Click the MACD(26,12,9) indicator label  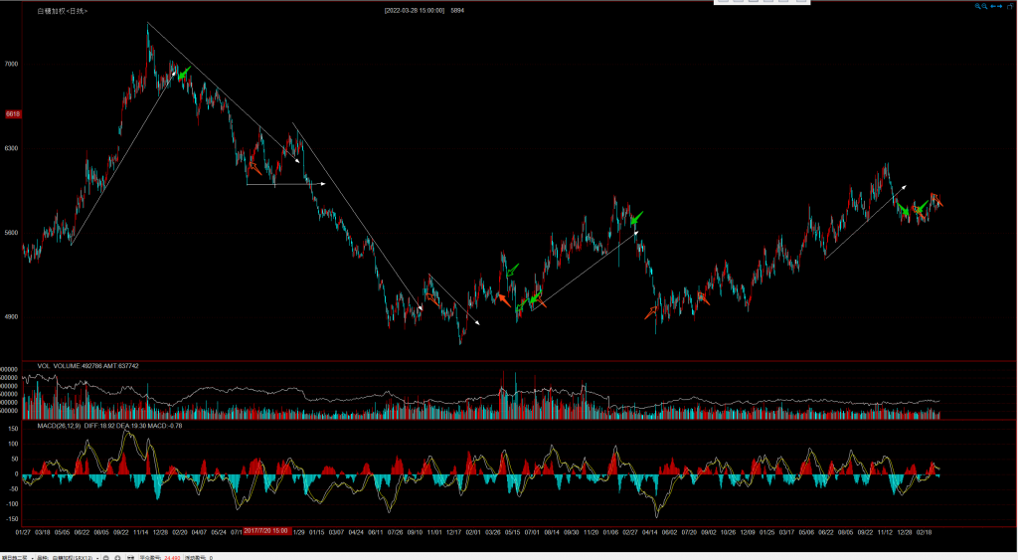[x=60, y=426]
